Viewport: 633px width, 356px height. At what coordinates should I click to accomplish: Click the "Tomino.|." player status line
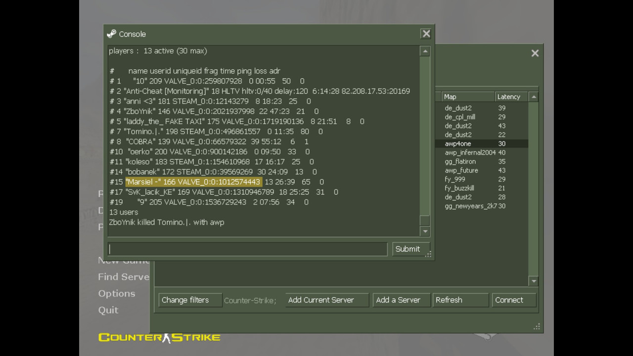point(216,132)
